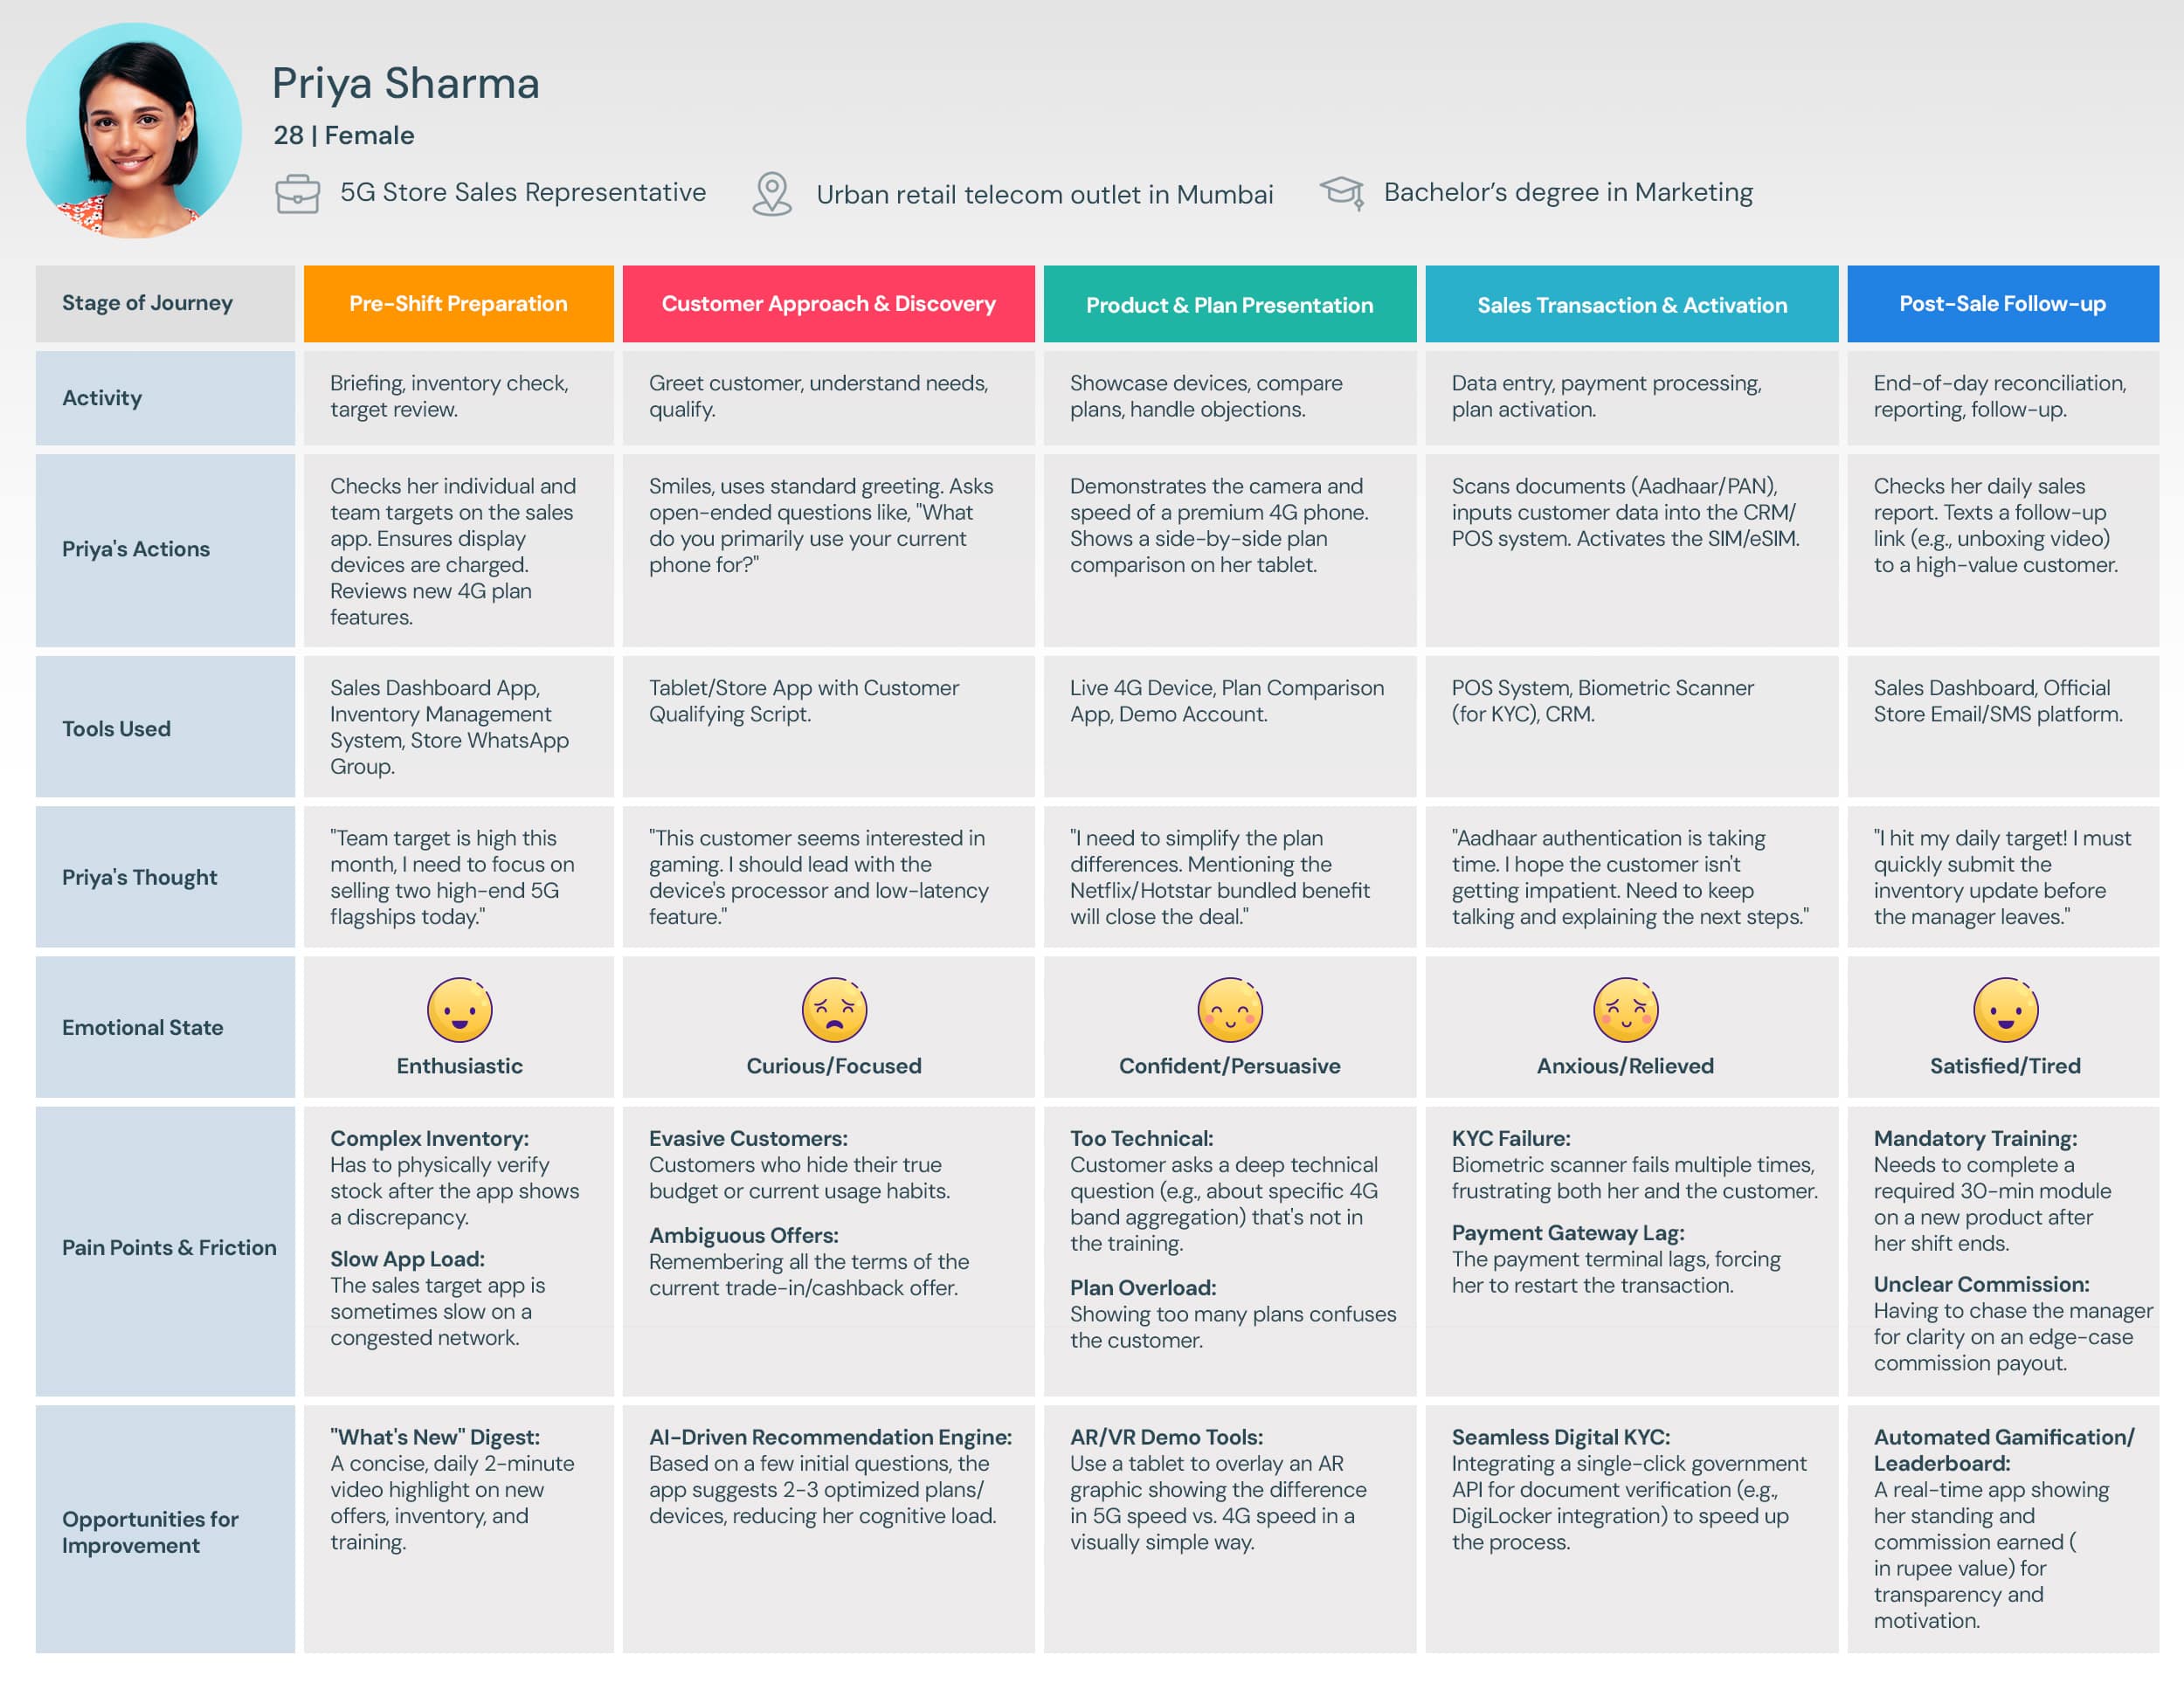Screen dimensions: 2184x1683
Task: Select the Sales Transaction & Activation header
Action: 1631,305
